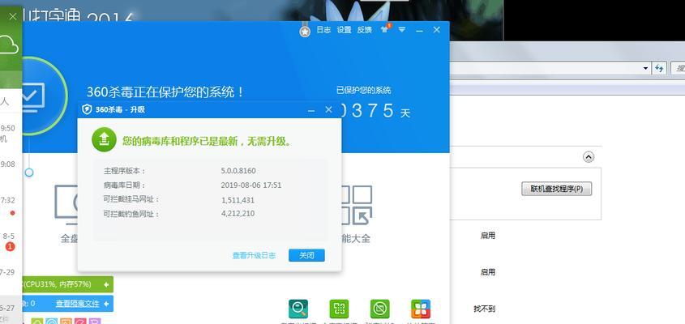685x324 pixels.
Task: Click the 主程序版本 label
Action: (x=125, y=171)
